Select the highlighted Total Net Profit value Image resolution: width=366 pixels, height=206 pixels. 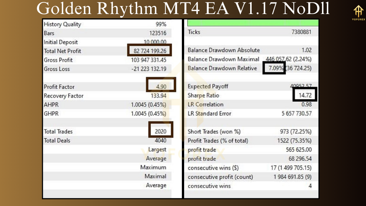pos(150,51)
